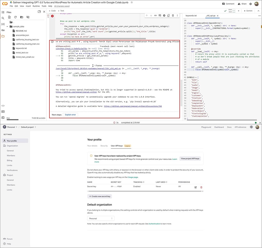Viewport: 262px width, 248px height.
Task: Edit the secret key permissions with pencil icon
Action: 195,187
